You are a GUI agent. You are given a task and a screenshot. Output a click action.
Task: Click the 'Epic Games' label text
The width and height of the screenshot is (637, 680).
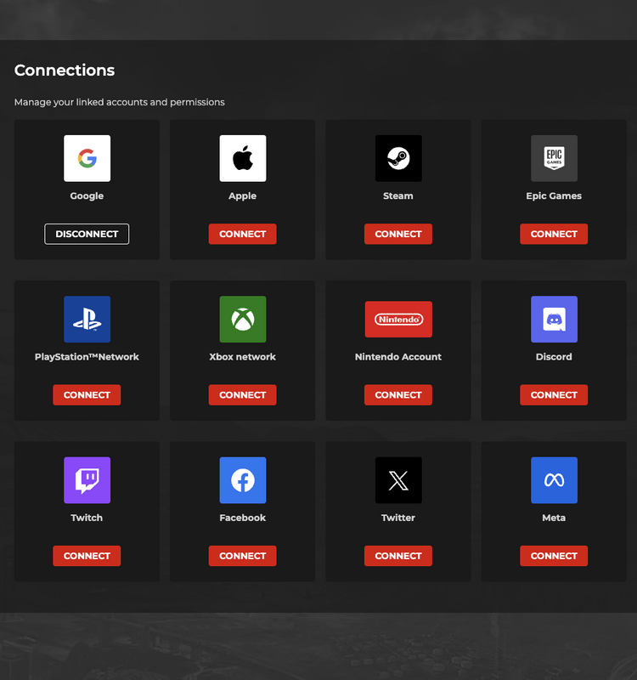point(554,196)
